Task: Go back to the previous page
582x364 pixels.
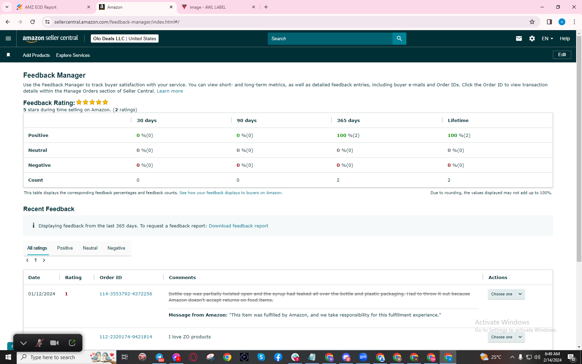Action: 8,22
